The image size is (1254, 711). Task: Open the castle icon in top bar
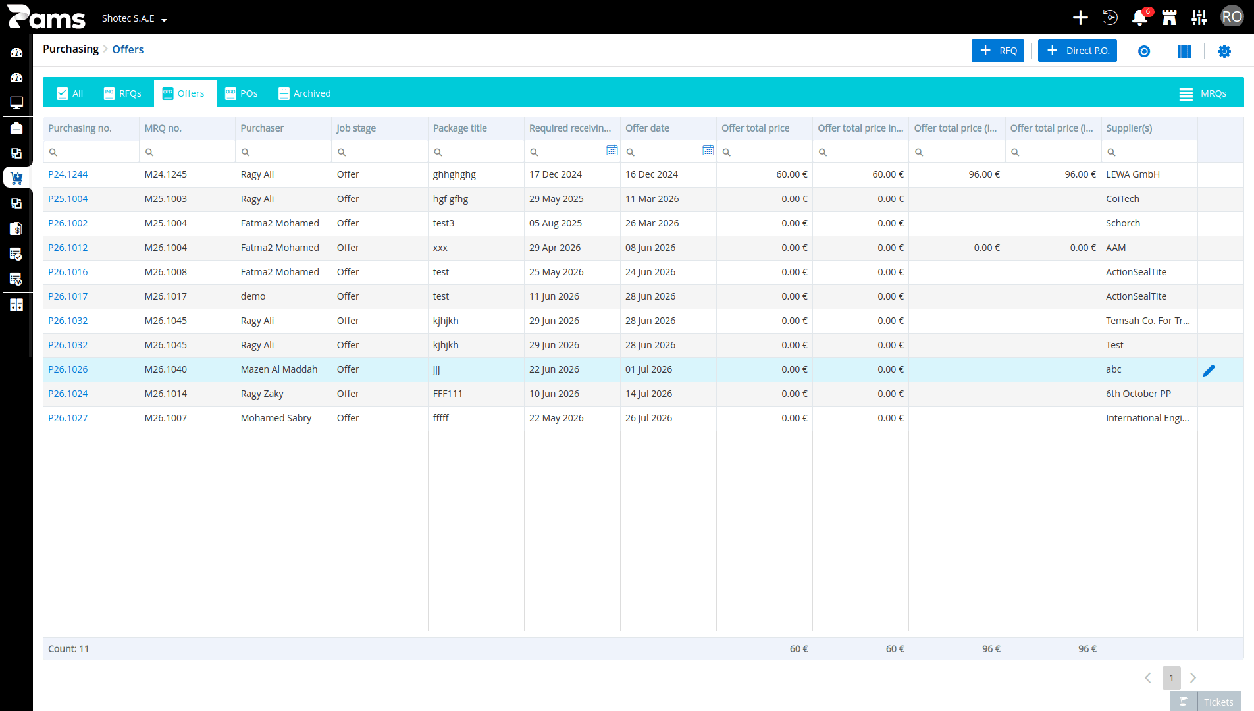click(x=1169, y=18)
